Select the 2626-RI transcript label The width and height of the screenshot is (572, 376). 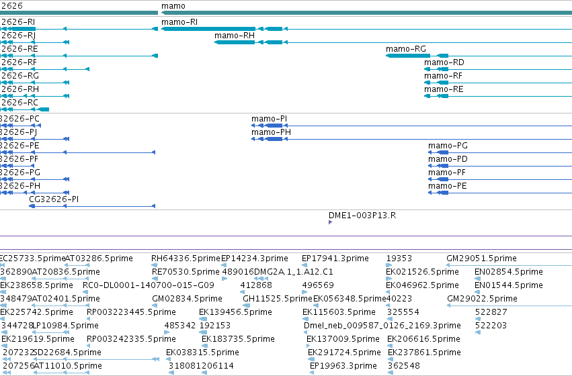[x=18, y=22]
